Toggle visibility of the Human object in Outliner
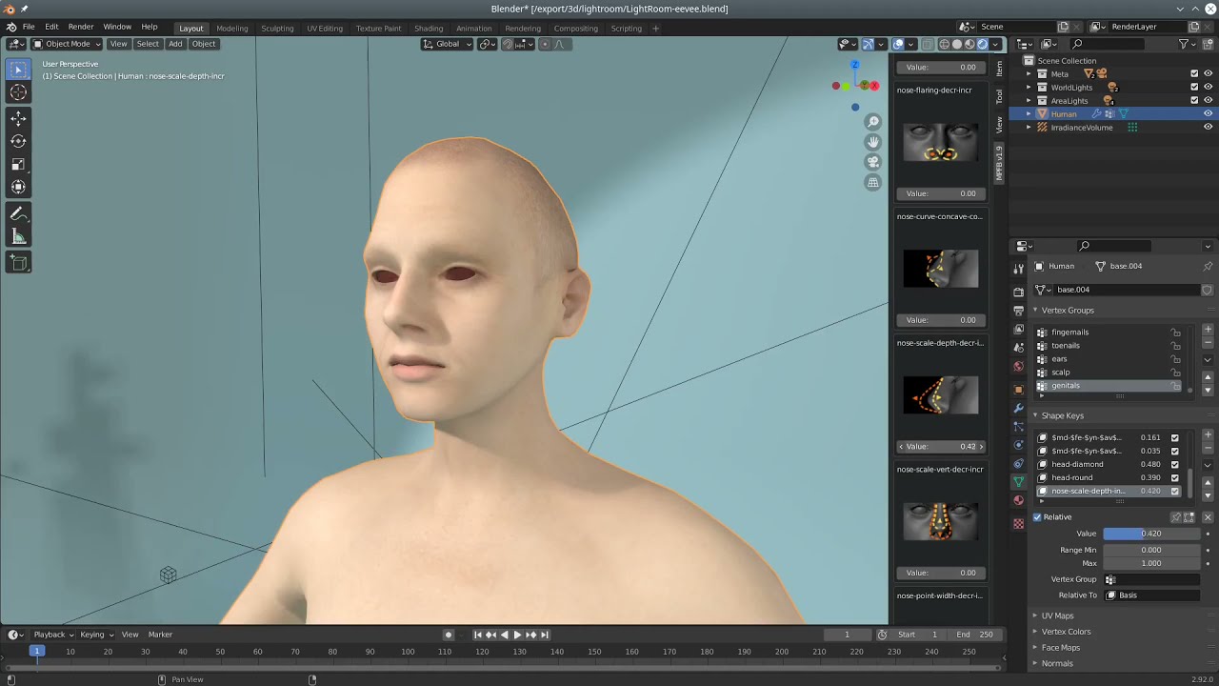 tap(1208, 113)
